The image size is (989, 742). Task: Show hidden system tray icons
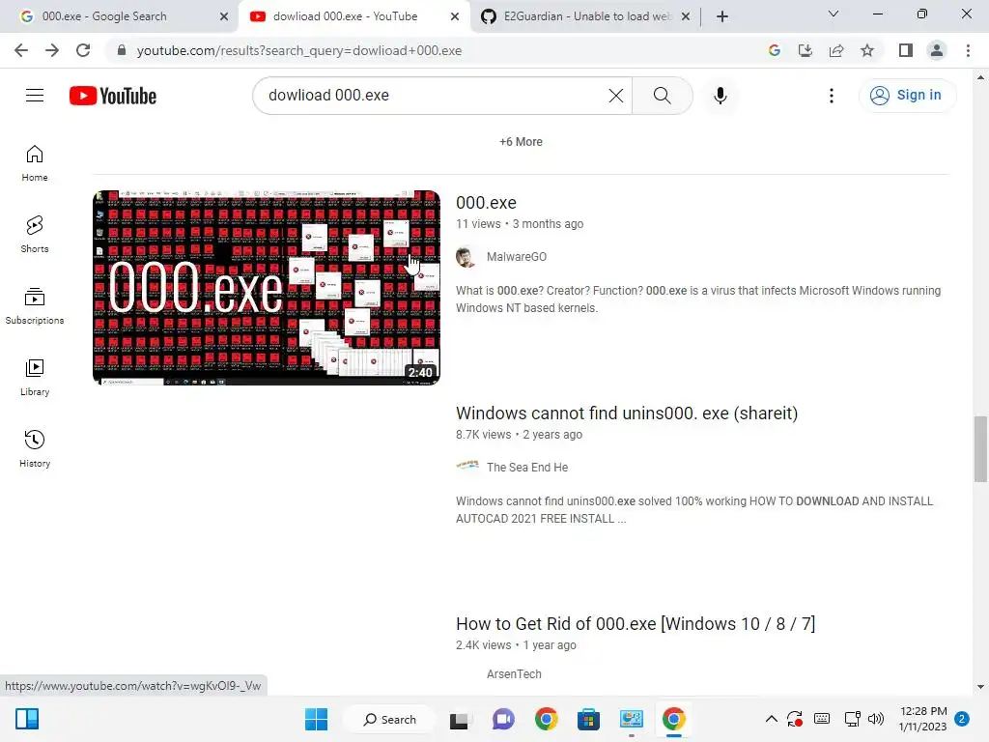[772, 719]
